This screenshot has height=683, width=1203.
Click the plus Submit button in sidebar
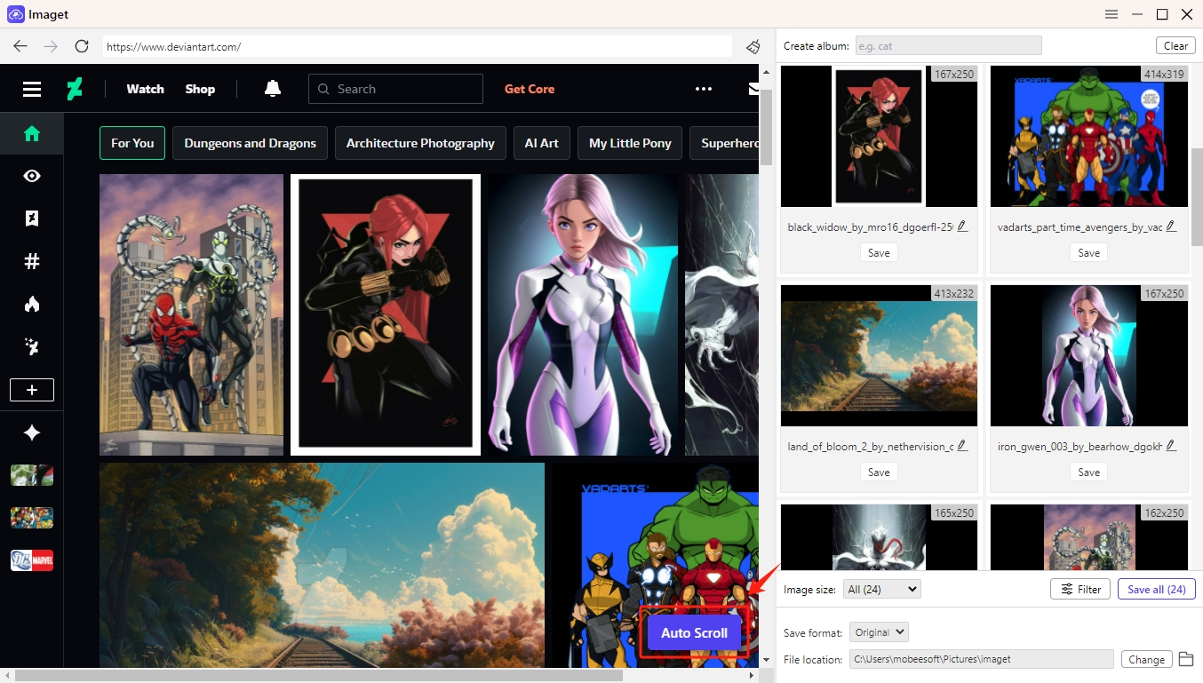click(32, 390)
